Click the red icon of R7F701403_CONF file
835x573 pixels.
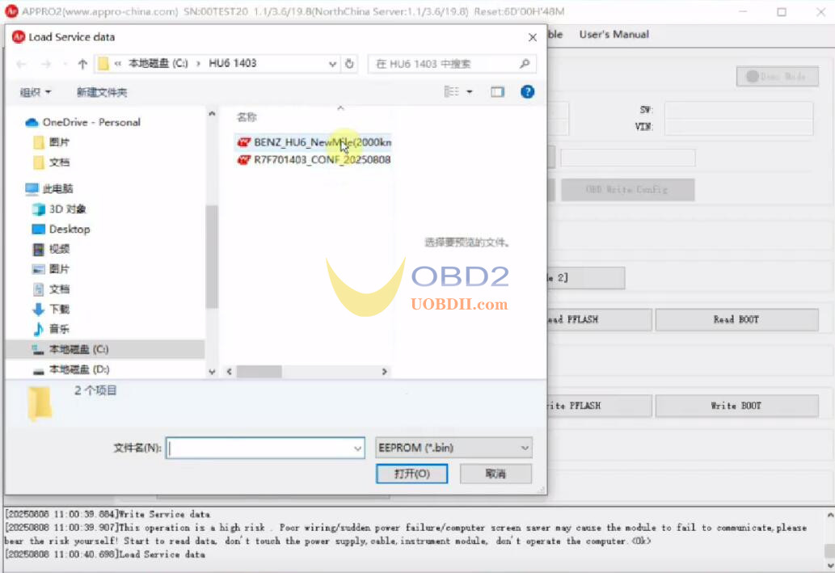[244, 160]
